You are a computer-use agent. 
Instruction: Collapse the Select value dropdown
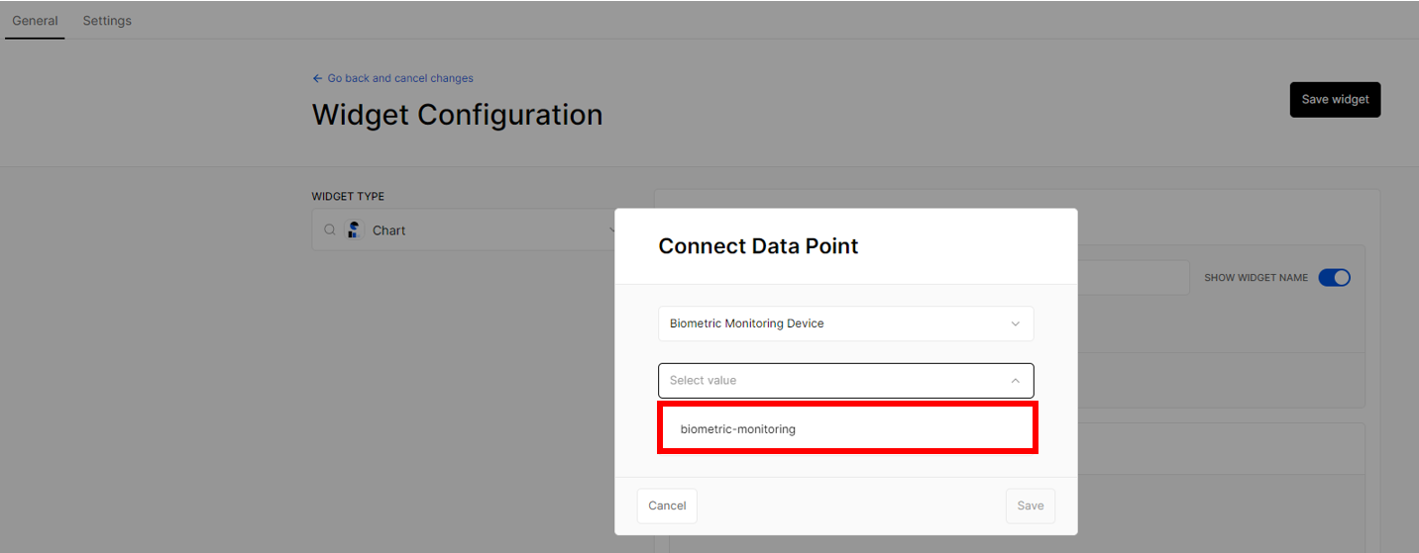846,380
